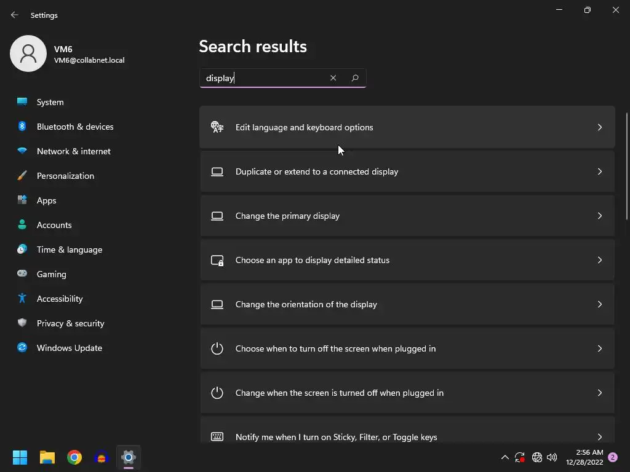Clear the search box text
Image resolution: width=630 pixels, height=472 pixels.
click(x=333, y=78)
